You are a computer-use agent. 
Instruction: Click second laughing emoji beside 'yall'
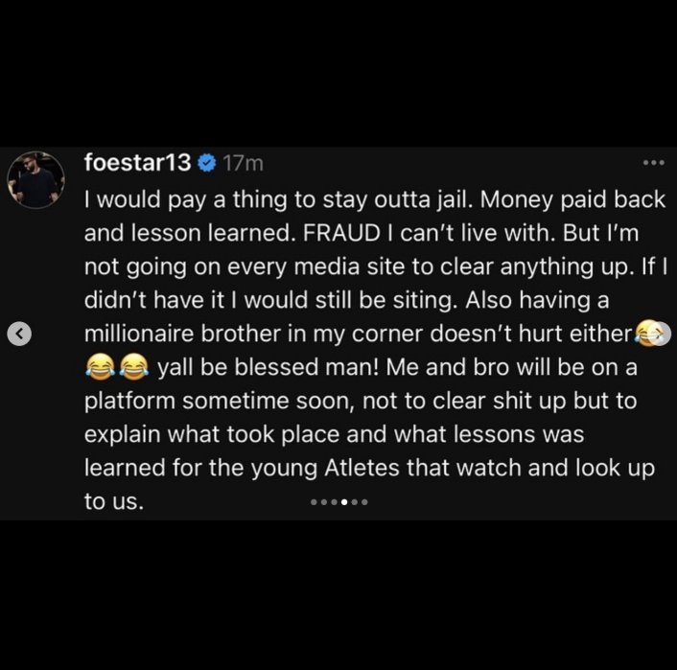point(134,366)
